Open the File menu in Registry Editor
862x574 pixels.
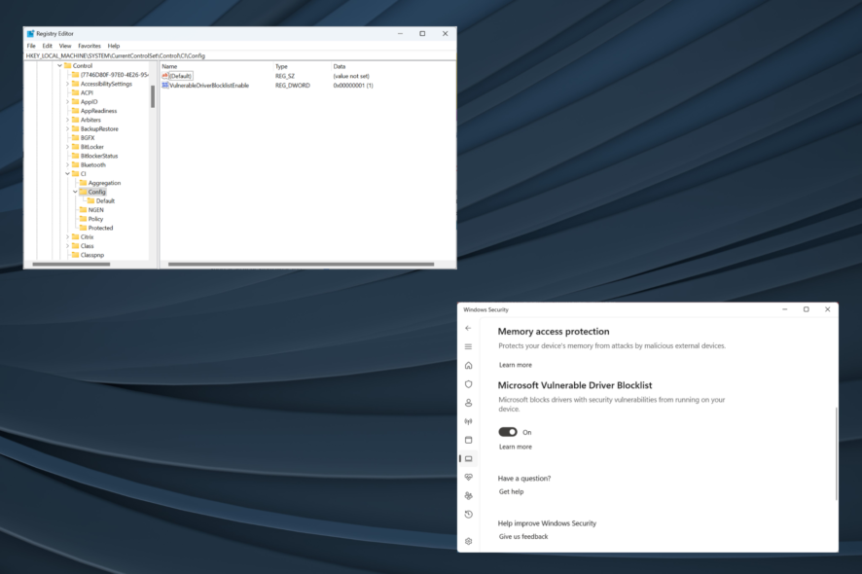click(31, 46)
